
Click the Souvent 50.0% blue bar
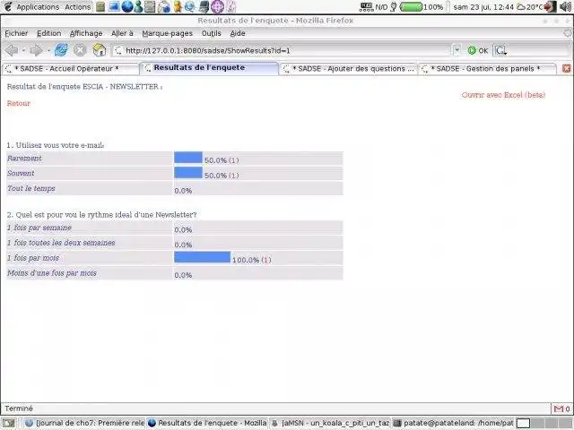(x=188, y=173)
